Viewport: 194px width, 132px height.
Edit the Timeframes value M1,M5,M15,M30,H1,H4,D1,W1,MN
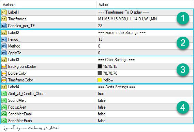pos(128,19)
